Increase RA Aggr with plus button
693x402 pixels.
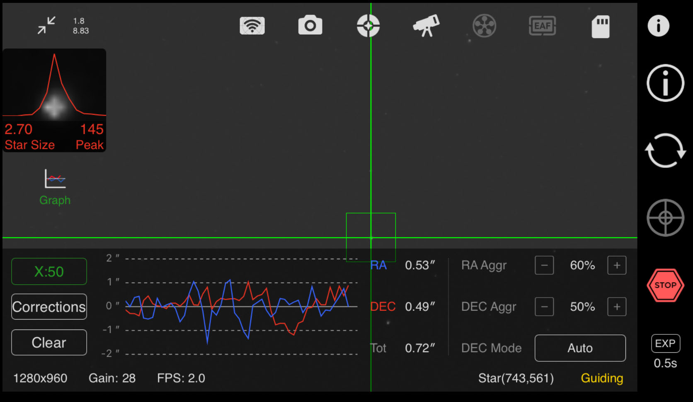point(617,265)
